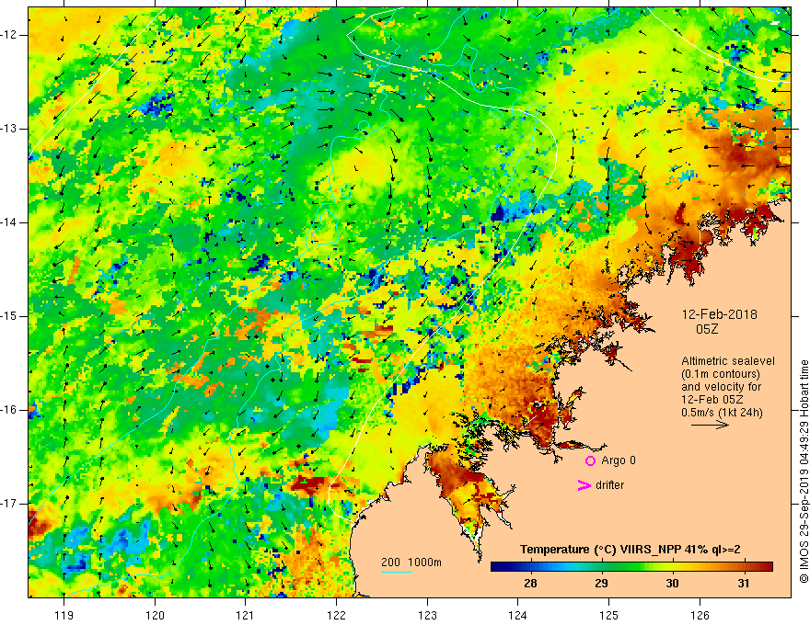
Task: Click the '(0.1m contours)' caption line
Action: (x=721, y=374)
